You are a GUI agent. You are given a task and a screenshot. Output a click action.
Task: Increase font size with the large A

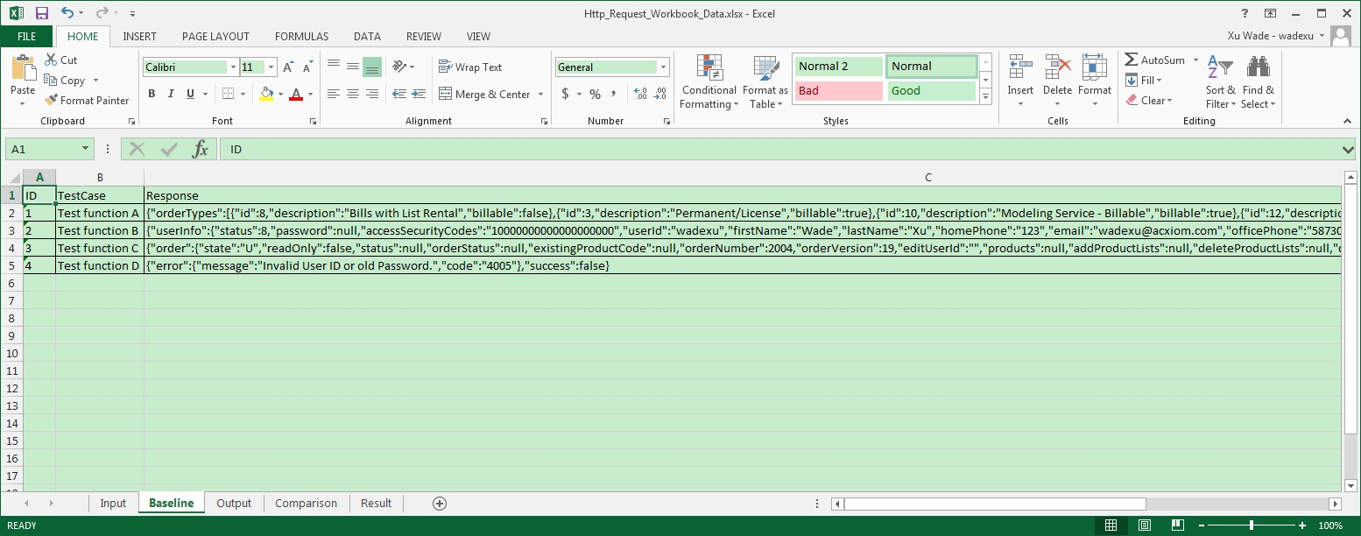288,67
